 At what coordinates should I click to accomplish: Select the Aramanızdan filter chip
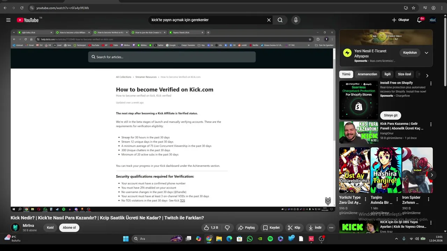[367, 74]
